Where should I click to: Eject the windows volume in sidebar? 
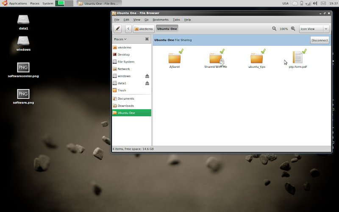(147, 76)
